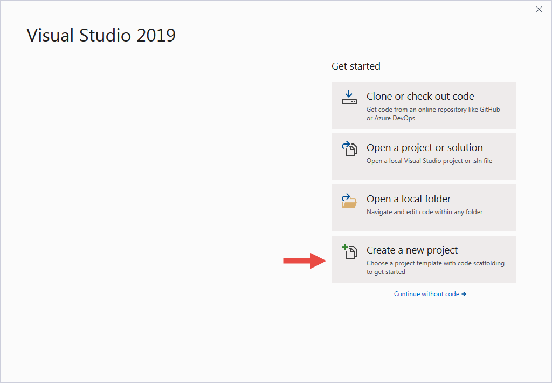This screenshot has width=552, height=383.
Task: Click the Visual Studio 2019 title text
Action: click(101, 36)
